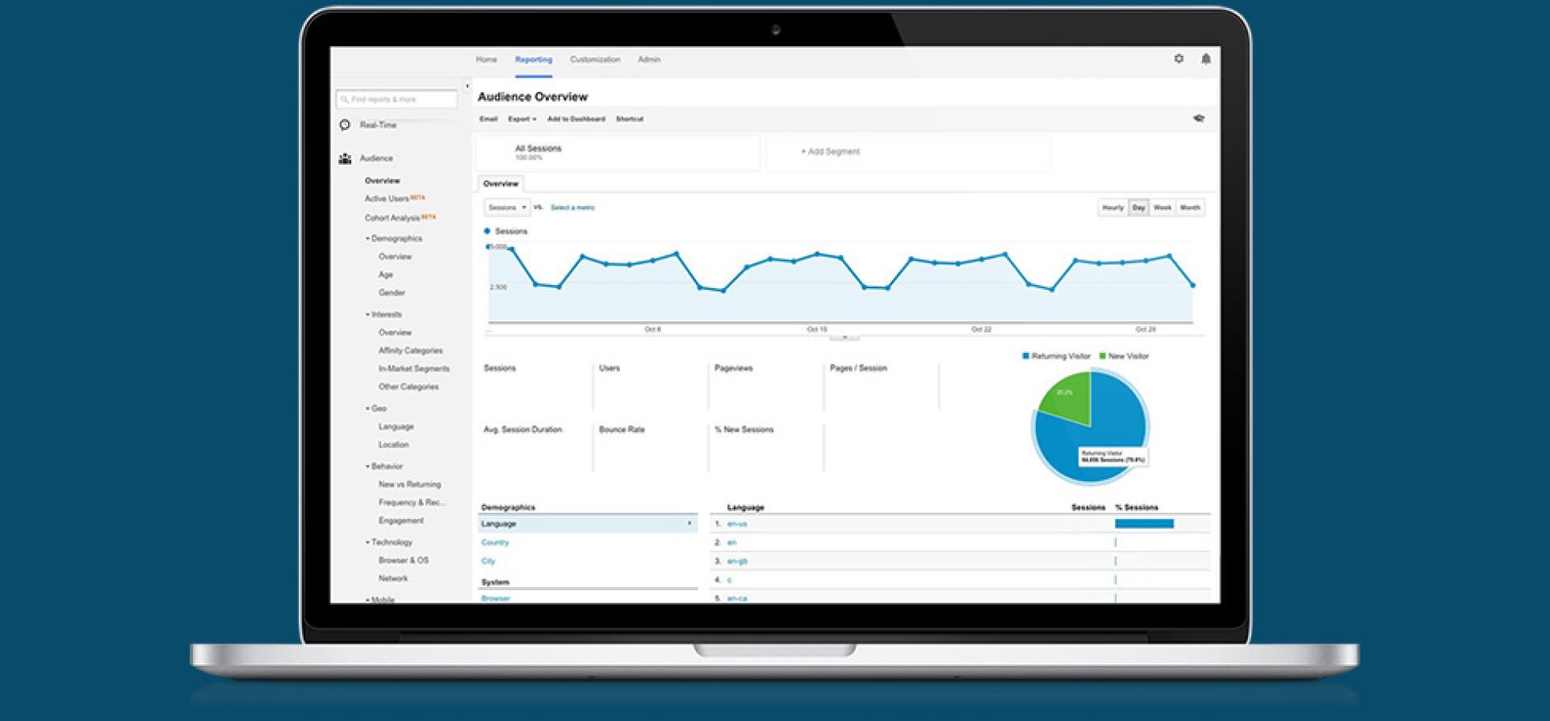Switch the chart to Hourly view

click(1112, 207)
